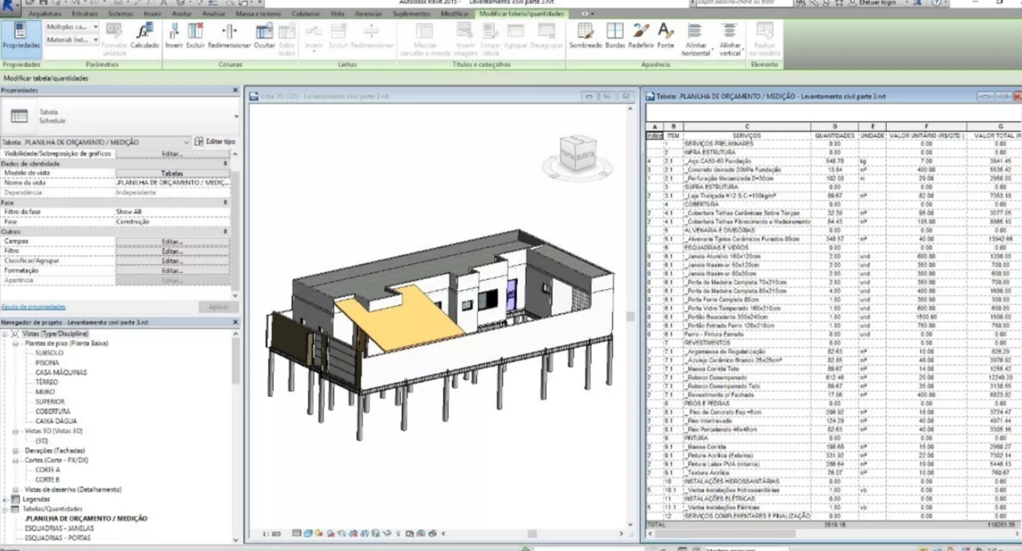Viewport: 1022px width, 551px height.
Task: Collapse the Outros properties section
Action: [x=225, y=232]
